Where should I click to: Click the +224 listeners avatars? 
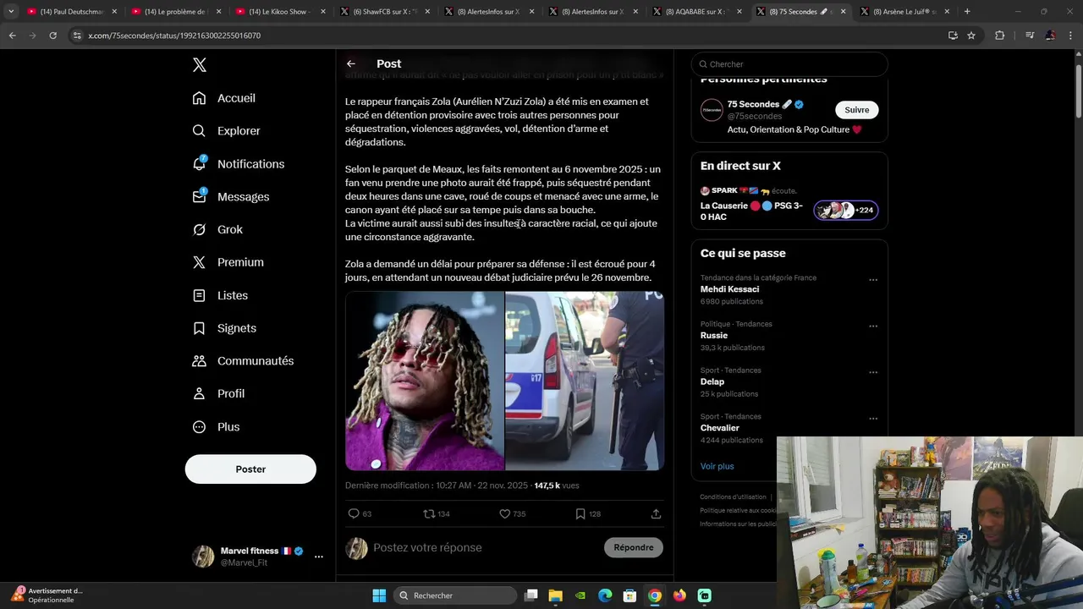pos(846,211)
